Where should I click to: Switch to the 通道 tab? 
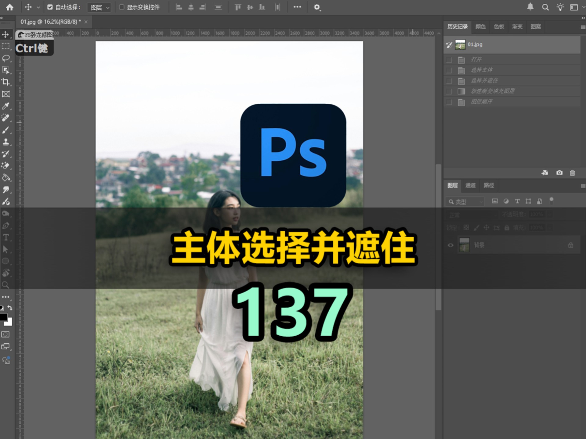click(470, 185)
